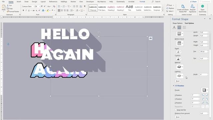The height and width of the screenshot is (120, 213).
Task: Select Text Effects icon in Format Shape
Action: [179, 27]
